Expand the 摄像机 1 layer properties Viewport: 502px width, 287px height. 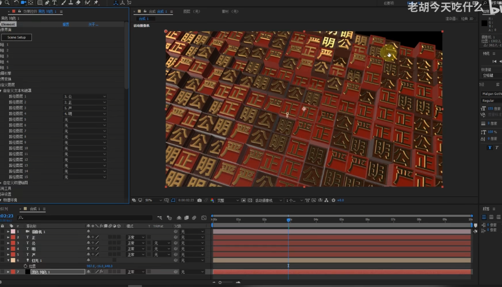point(8,232)
